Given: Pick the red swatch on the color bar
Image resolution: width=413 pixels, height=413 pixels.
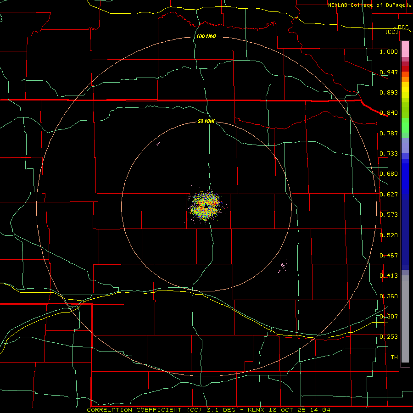Looking at the screenshot, I should [405, 68].
